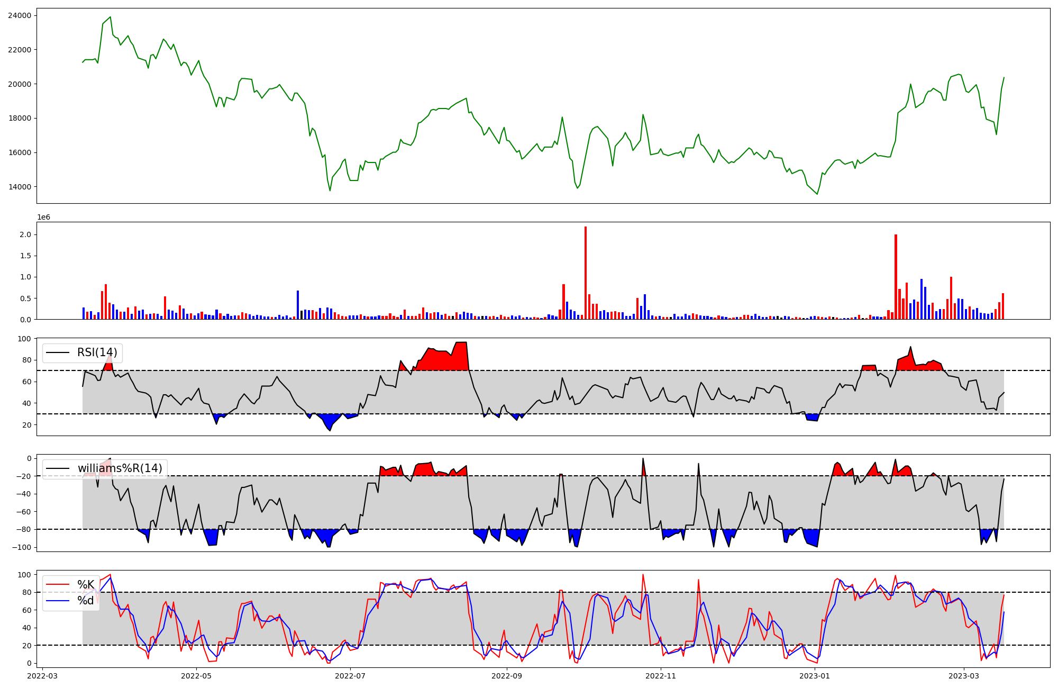Screen dimensions: 1058x688
Task: Click the 14000 price axis tick label
Action: (20, 187)
